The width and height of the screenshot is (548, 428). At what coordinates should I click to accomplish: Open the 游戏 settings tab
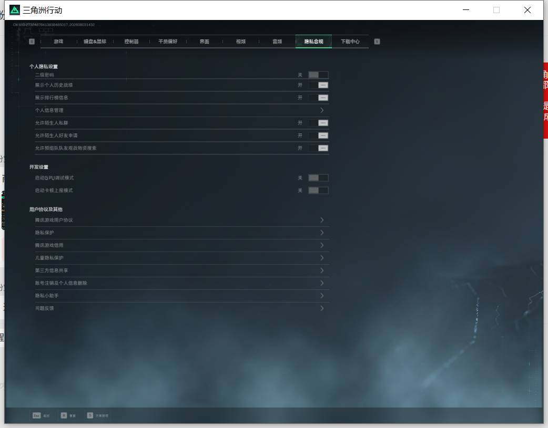pyautogui.click(x=58, y=41)
